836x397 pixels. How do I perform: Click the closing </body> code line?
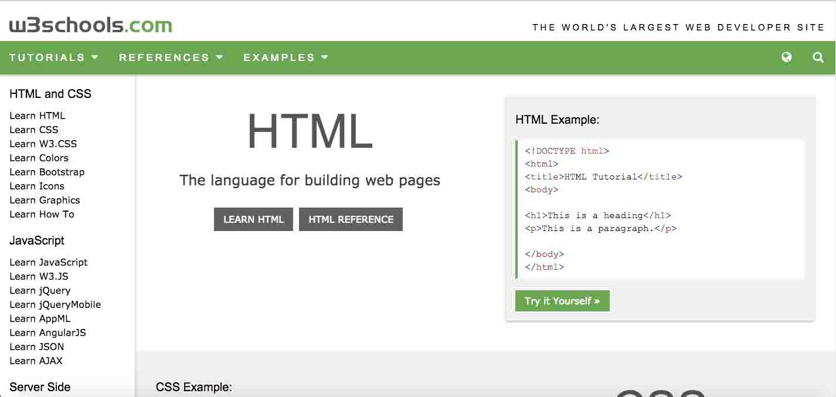544,254
